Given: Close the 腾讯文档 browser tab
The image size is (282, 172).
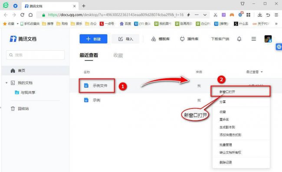Looking at the screenshot, I should (75, 6).
